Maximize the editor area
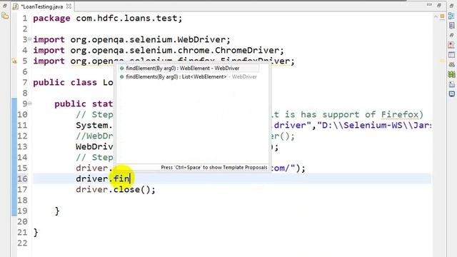 [x=439, y=5]
